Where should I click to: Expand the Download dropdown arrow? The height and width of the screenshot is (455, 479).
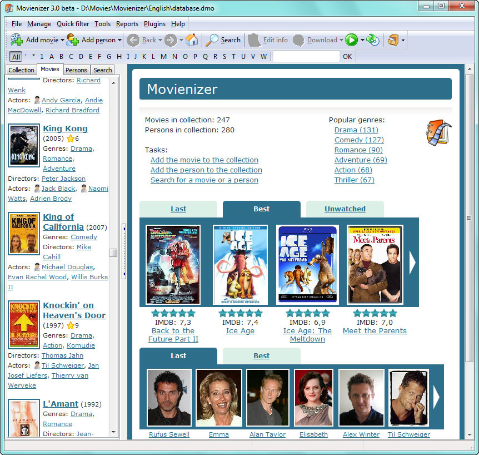pyautogui.click(x=341, y=40)
